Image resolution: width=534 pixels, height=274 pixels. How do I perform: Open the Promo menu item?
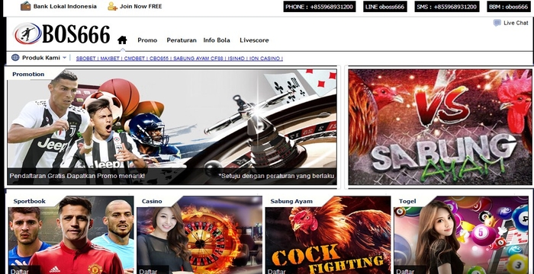(147, 40)
